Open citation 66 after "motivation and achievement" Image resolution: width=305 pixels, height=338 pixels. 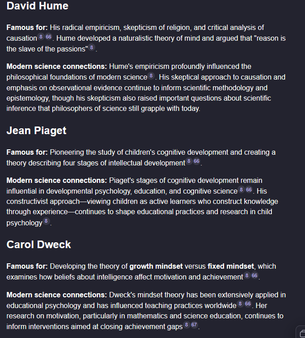pos(255,276)
